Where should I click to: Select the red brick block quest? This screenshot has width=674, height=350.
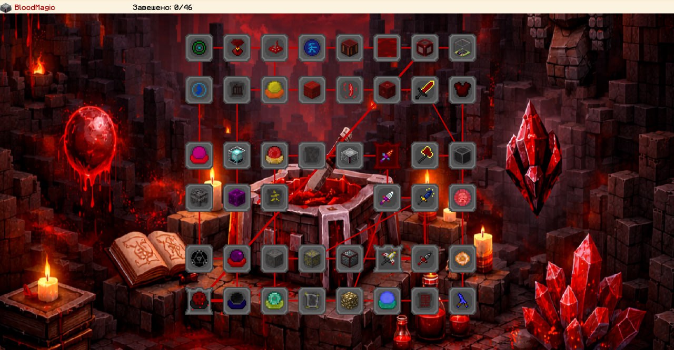[312, 90]
